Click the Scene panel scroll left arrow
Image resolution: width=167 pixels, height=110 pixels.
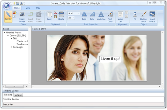coord(4,86)
